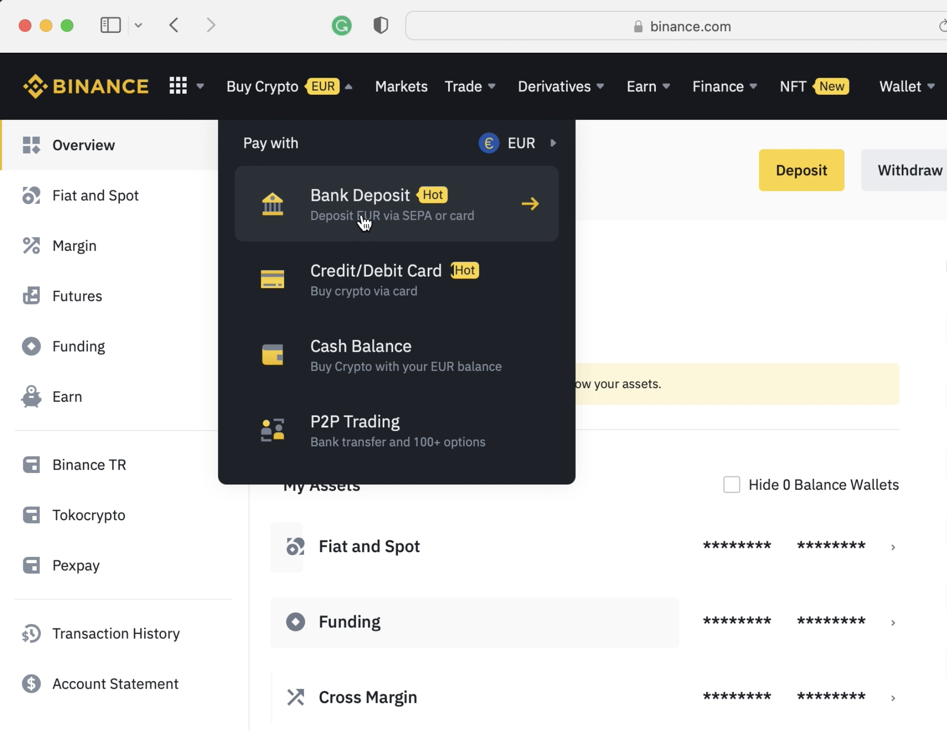Check Hide 0 Balance Wallets

(731, 484)
